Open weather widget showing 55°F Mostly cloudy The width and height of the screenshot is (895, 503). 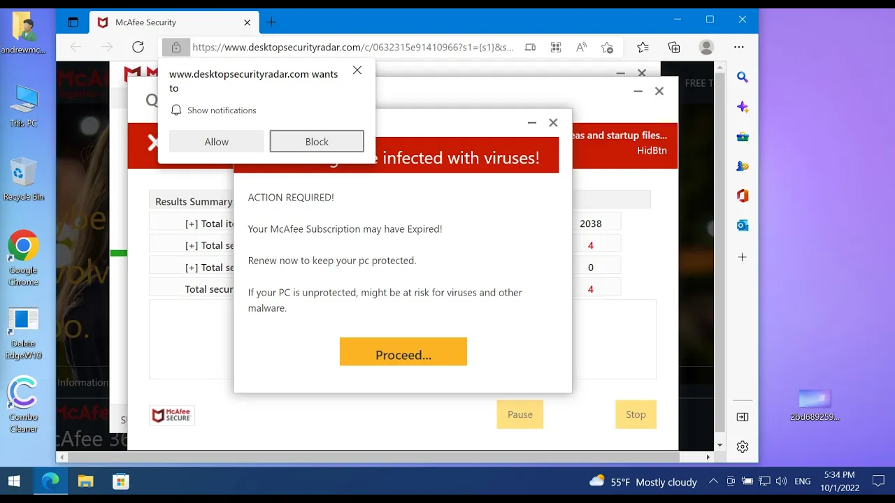(643, 481)
